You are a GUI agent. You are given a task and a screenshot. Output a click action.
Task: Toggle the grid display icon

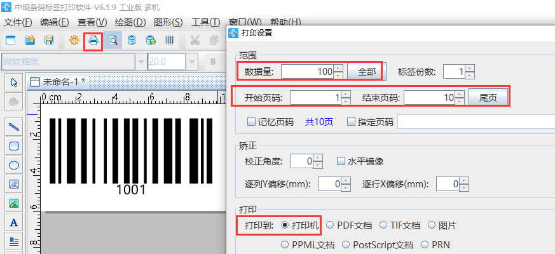click(170, 41)
